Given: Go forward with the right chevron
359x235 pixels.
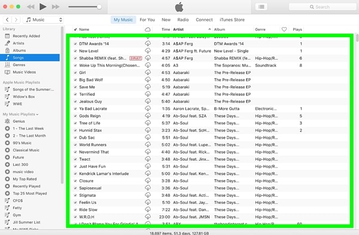Looking at the screenshot, I should coord(16,20).
